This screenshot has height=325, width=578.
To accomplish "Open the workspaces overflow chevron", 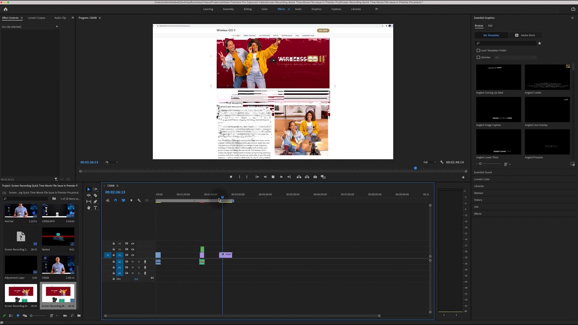I will pyautogui.click(x=377, y=9).
